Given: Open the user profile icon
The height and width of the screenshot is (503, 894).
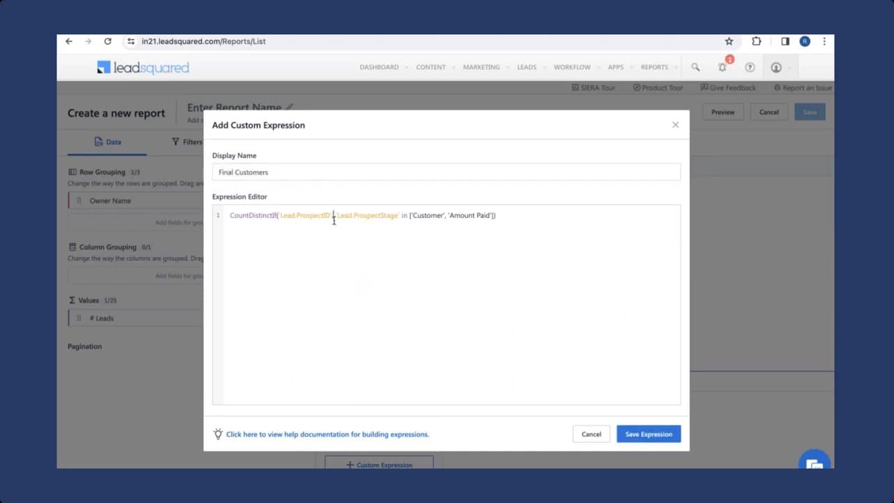Looking at the screenshot, I should 776,68.
